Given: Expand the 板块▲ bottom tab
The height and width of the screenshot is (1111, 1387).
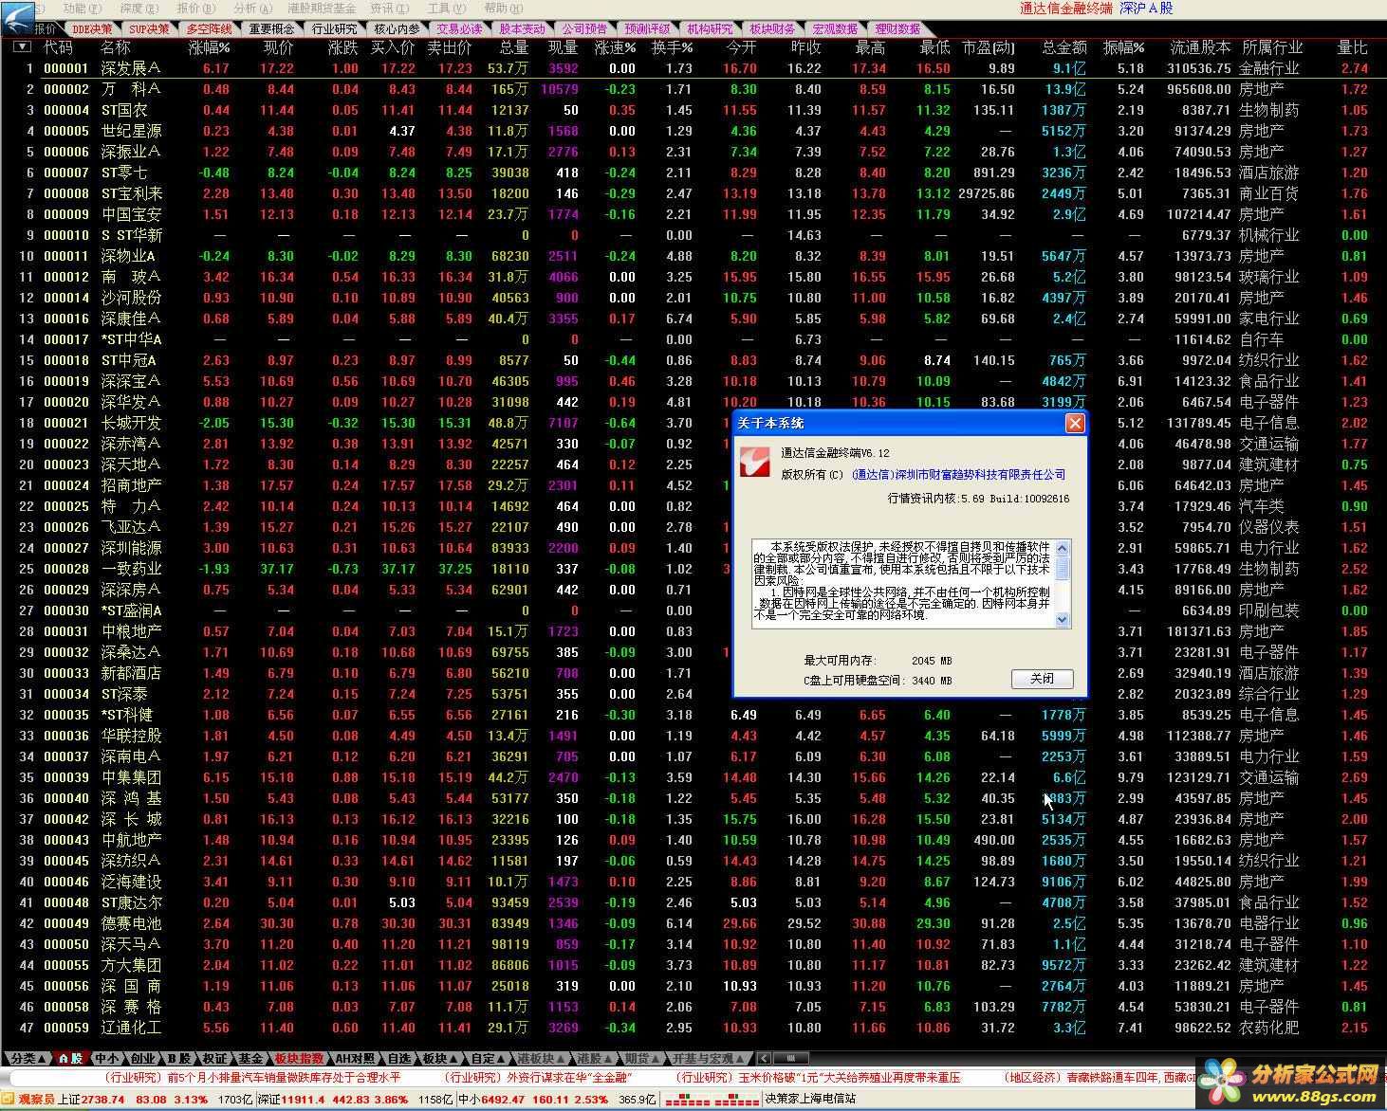Looking at the screenshot, I should [442, 1059].
